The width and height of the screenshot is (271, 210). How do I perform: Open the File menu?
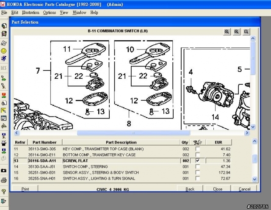pyautogui.click(x=4, y=12)
